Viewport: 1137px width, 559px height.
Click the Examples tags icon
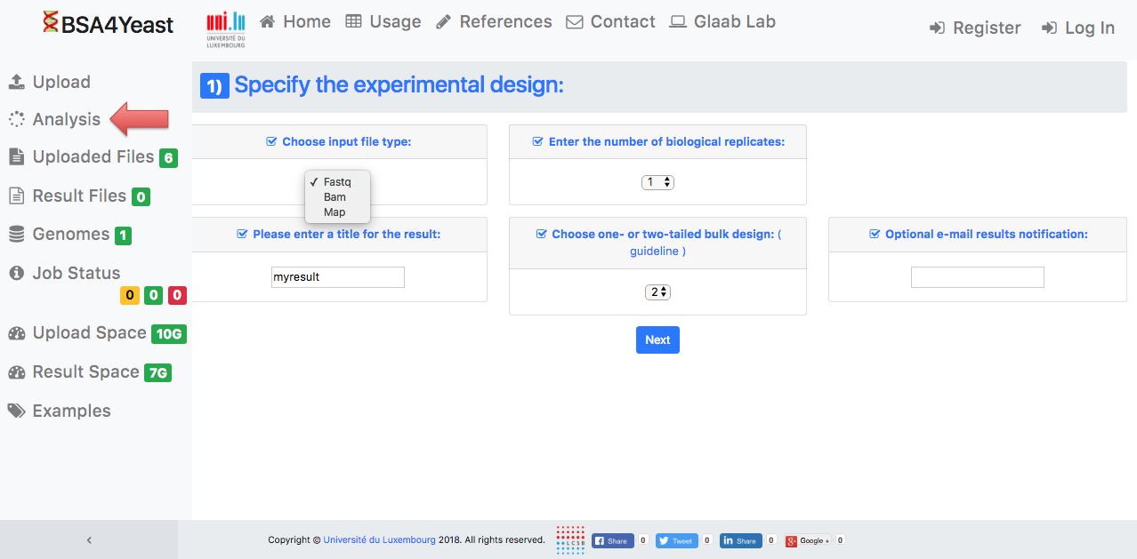16,411
